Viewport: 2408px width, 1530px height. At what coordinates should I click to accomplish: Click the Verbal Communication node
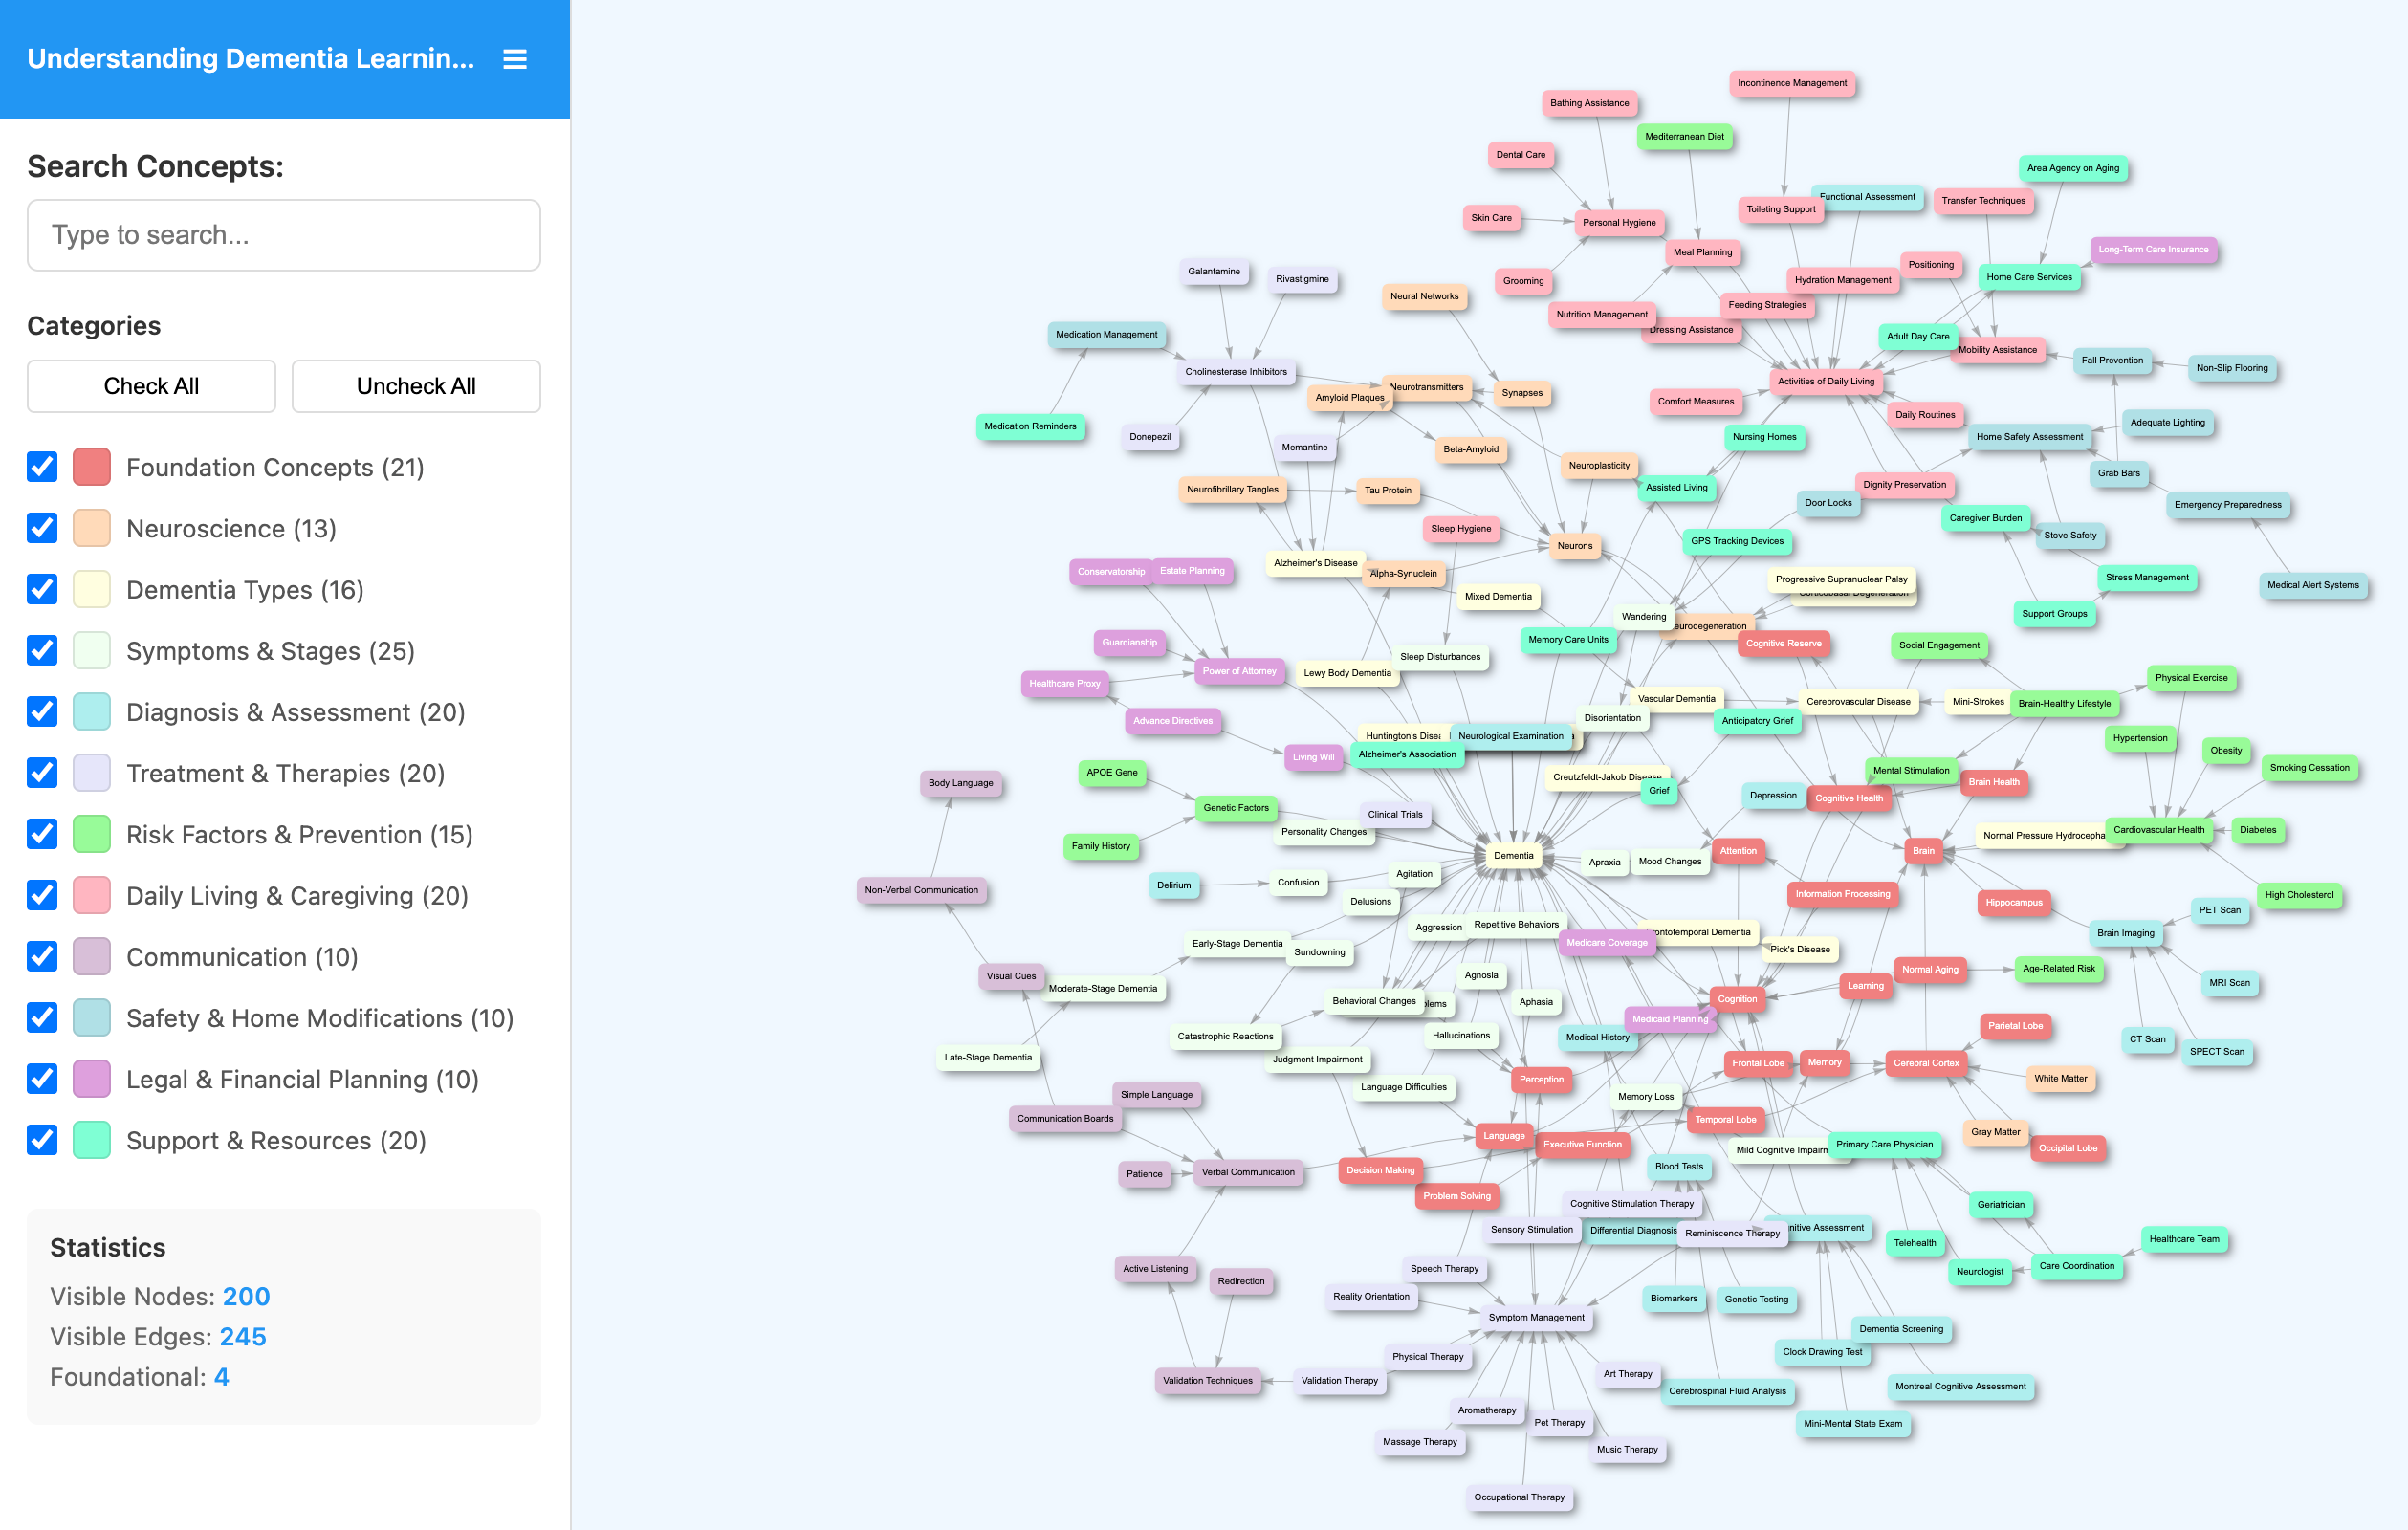(1247, 1172)
